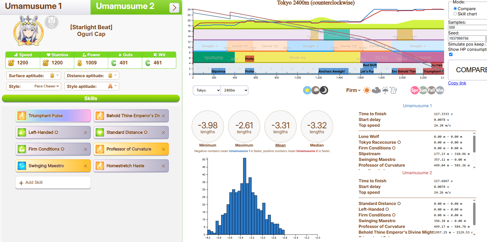This screenshot has width=487, height=242.
Task: Click the Homestretch Haste skill icon
Action: point(100,166)
